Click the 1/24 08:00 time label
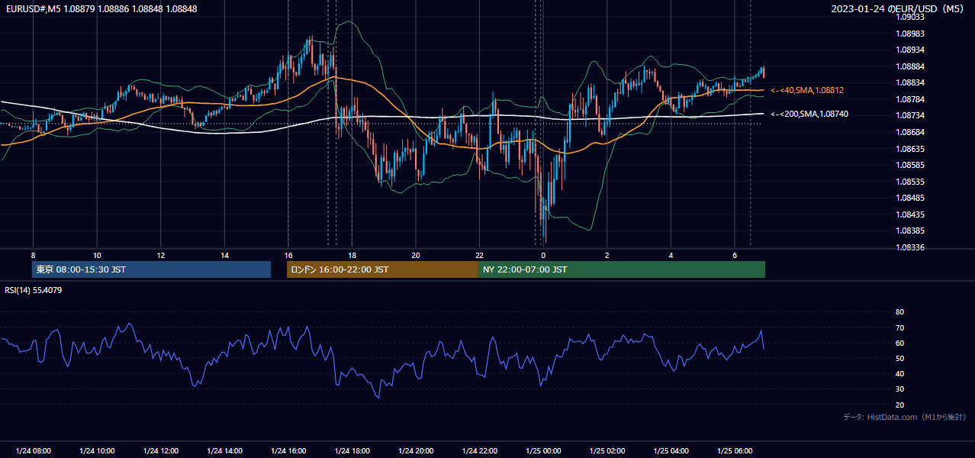Screen dimensions: 975x458 (x=33, y=451)
